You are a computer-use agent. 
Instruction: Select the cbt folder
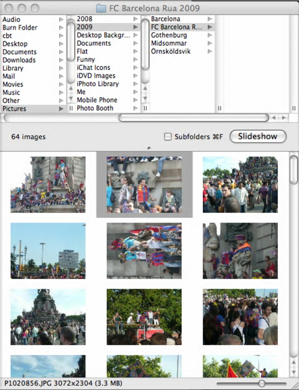tap(7, 36)
